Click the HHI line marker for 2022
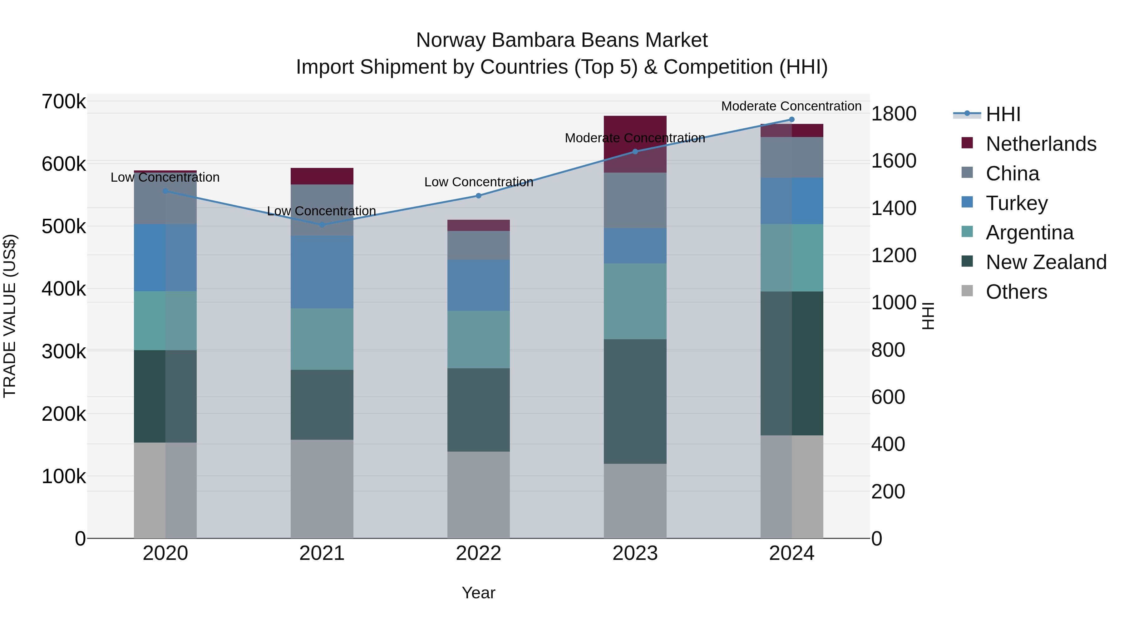The height and width of the screenshot is (632, 1124). tap(479, 196)
